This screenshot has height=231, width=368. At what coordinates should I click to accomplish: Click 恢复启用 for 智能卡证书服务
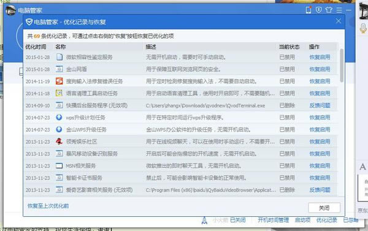320,178
